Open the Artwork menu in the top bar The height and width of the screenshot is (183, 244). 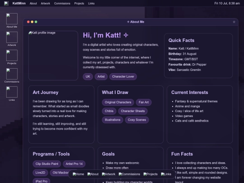[46, 4]
